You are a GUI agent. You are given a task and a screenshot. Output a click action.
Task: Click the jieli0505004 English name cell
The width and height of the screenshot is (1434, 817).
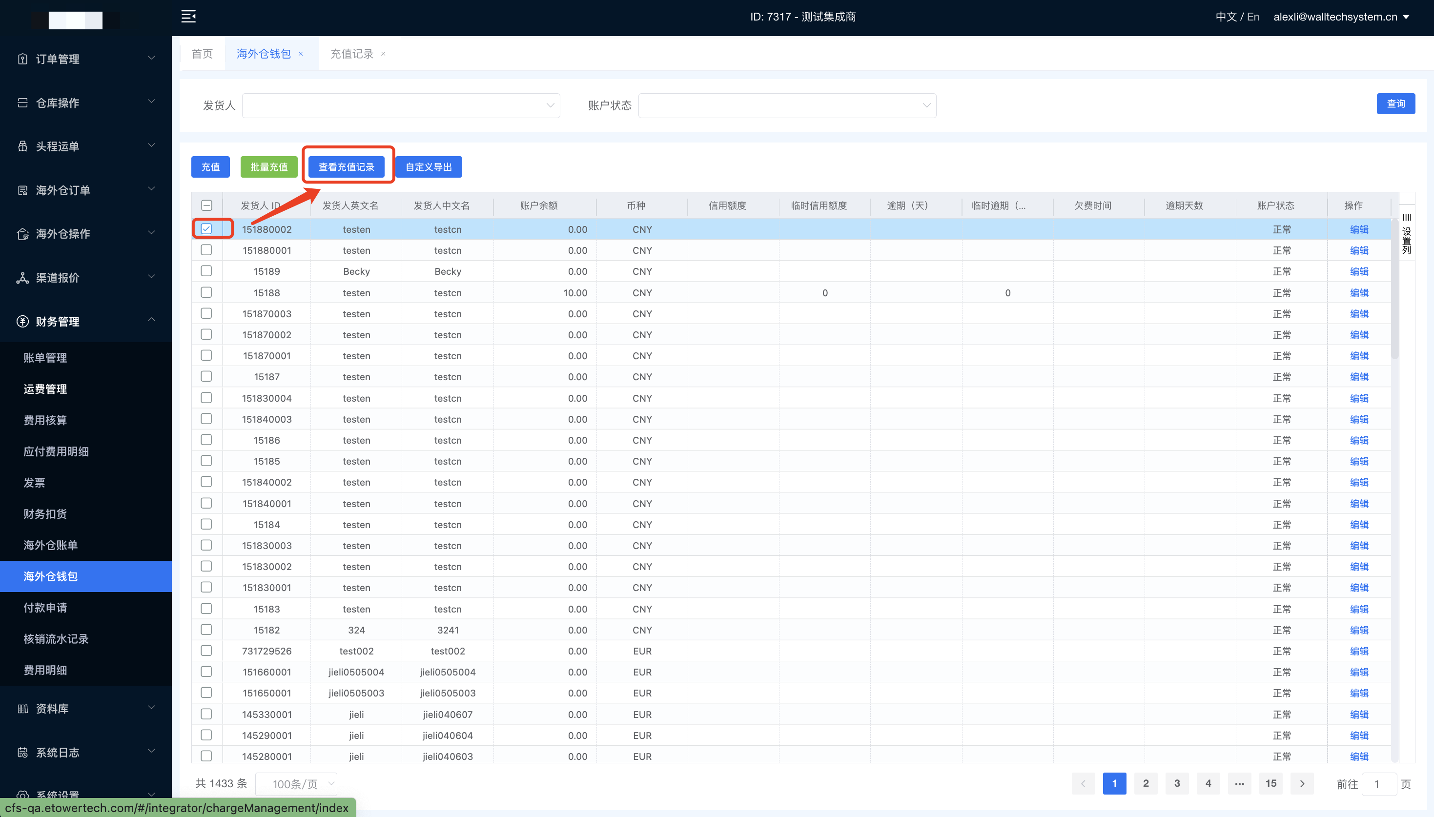point(356,672)
